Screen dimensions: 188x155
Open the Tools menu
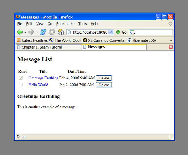[82, 24]
